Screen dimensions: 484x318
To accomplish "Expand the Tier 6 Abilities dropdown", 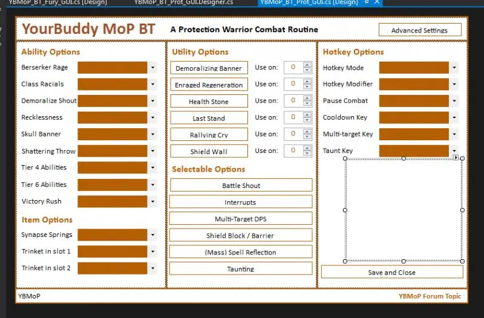I will coord(153,185).
